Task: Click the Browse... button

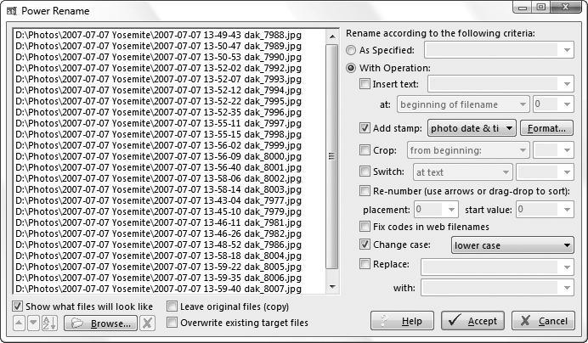Action: pyautogui.click(x=100, y=323)
